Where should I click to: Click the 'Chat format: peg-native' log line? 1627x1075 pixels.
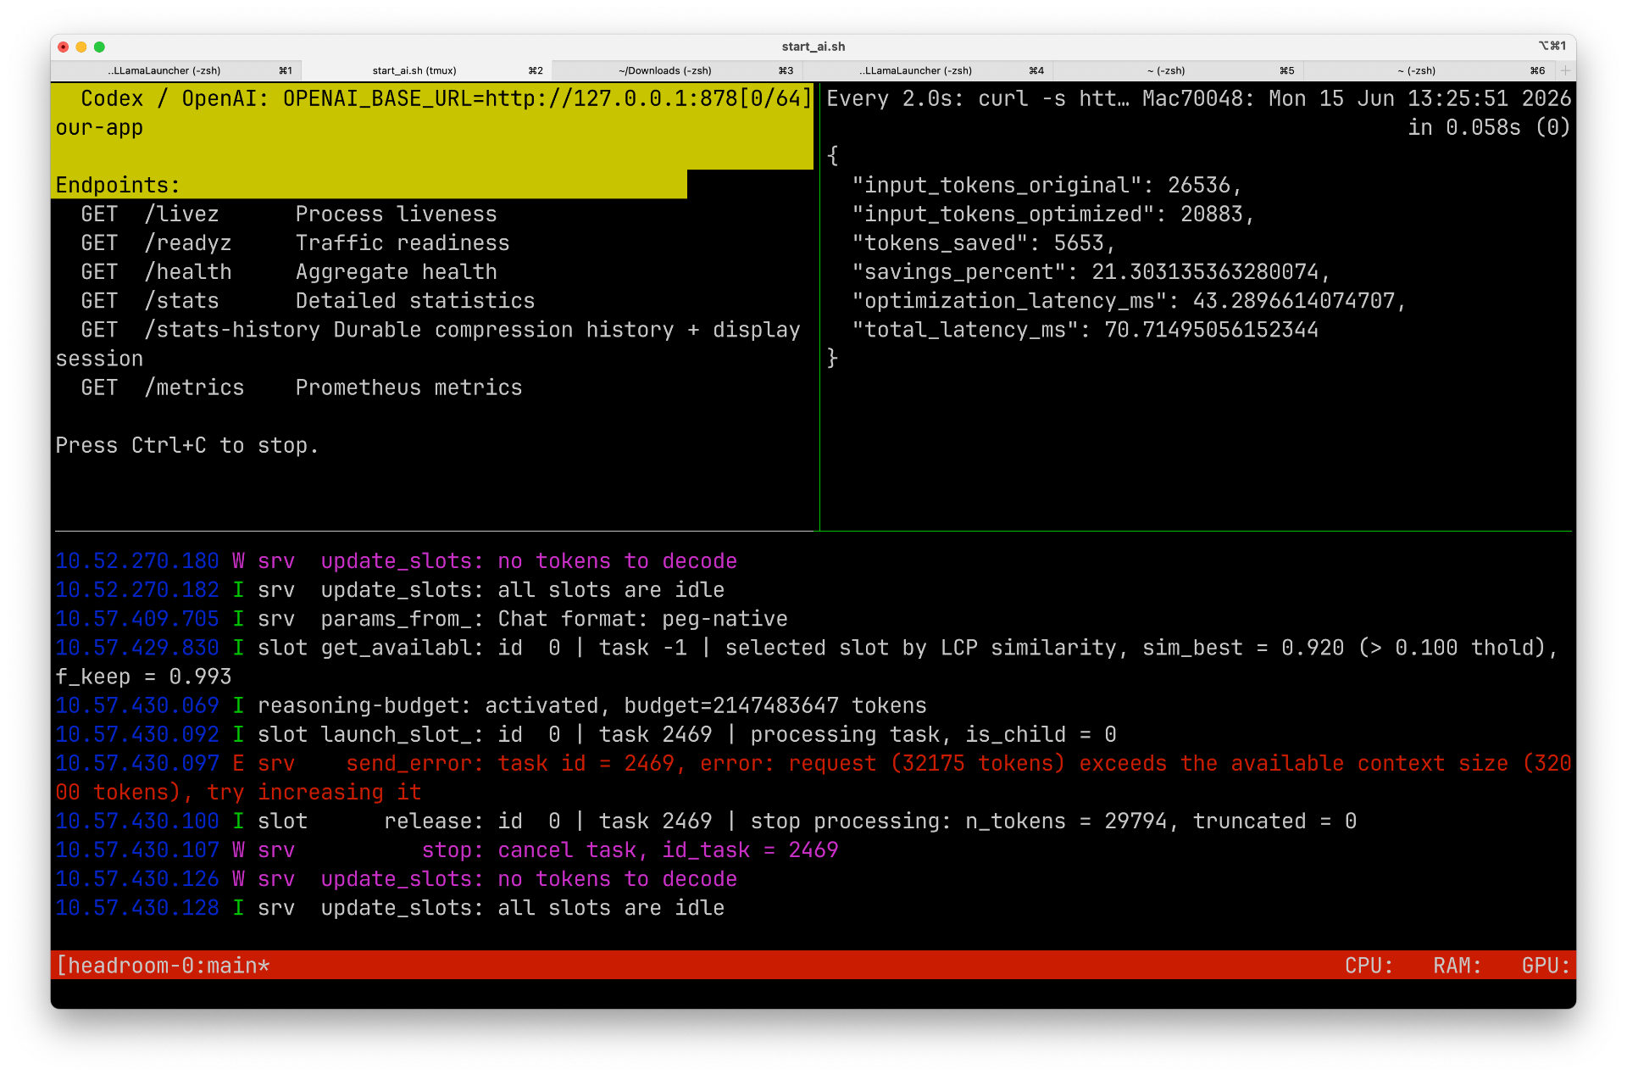[421, 619]
